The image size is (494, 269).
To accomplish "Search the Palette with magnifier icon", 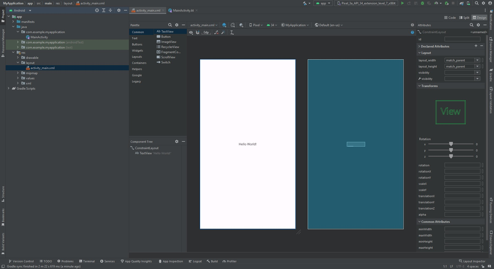I will 170,25.
